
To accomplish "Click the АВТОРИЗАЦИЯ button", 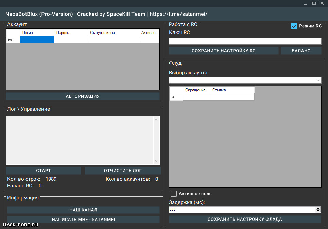I will [x=83, y=96].
